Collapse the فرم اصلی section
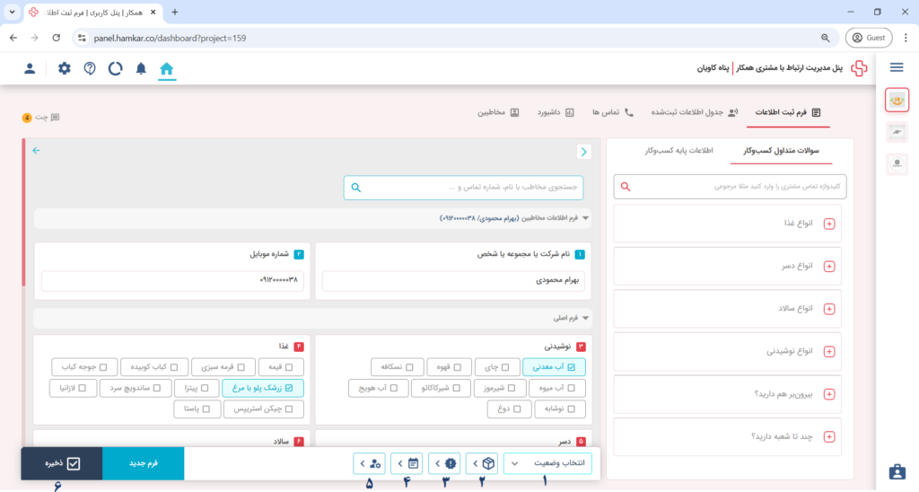919x492 pixels. (585, 319)
